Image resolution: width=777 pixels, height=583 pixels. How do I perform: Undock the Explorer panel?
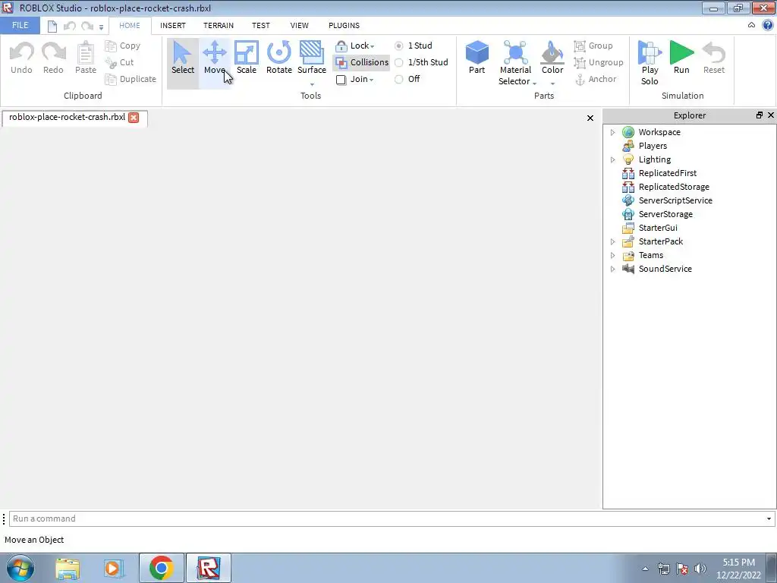tap(759, 115)
